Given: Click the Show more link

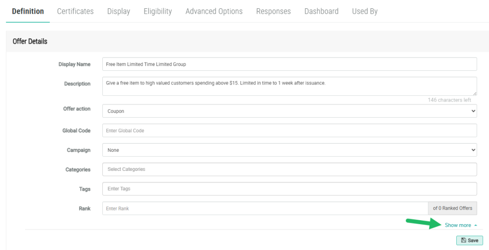Looking at the screenshot, I should [458, 225].
